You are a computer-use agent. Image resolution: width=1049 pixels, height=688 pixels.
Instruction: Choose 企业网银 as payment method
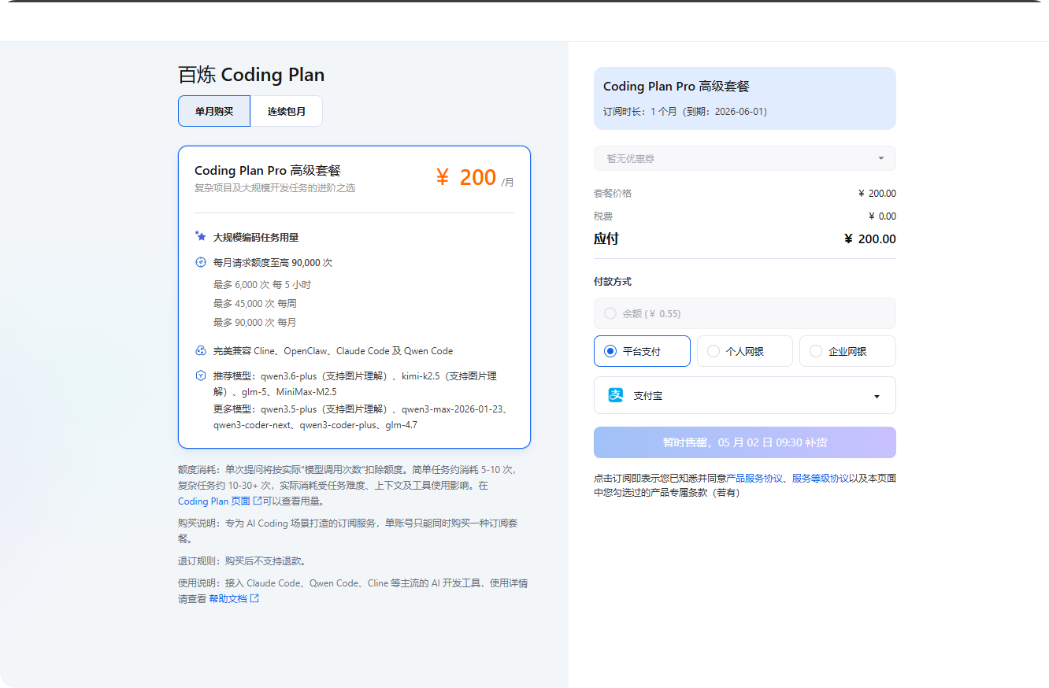pos(847,351)
